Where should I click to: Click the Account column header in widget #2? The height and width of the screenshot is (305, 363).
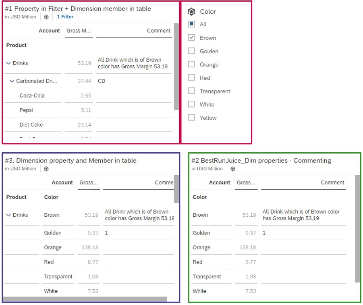pos(220,183)
